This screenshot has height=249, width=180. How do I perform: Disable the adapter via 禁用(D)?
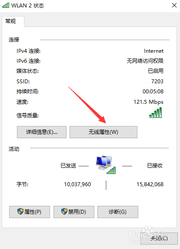74,212
